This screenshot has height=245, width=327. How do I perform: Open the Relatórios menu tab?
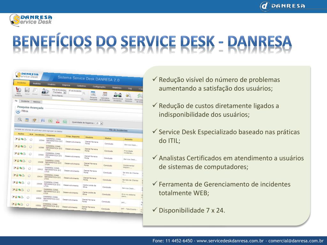[117, 88]
